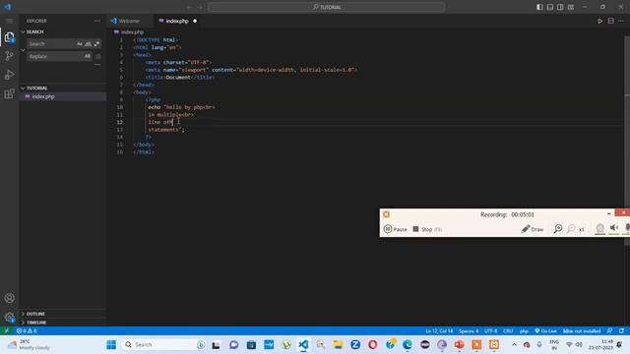Open Explorer views and more actions
This screenshot has height=354, width=630.
point(97,21)
